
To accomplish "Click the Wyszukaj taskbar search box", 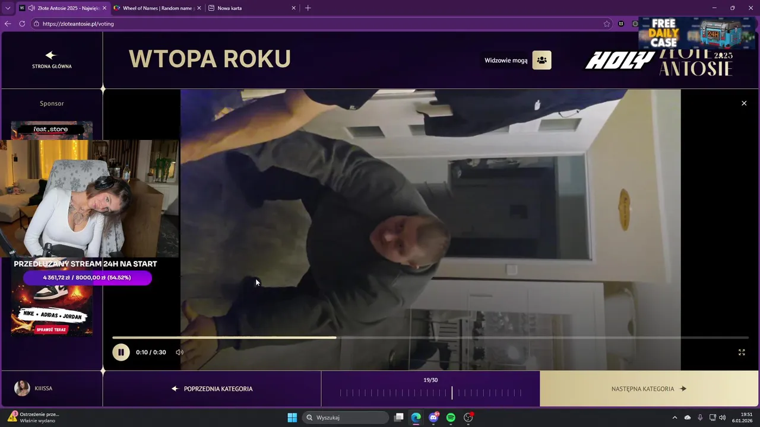I will tap(346, 418).
